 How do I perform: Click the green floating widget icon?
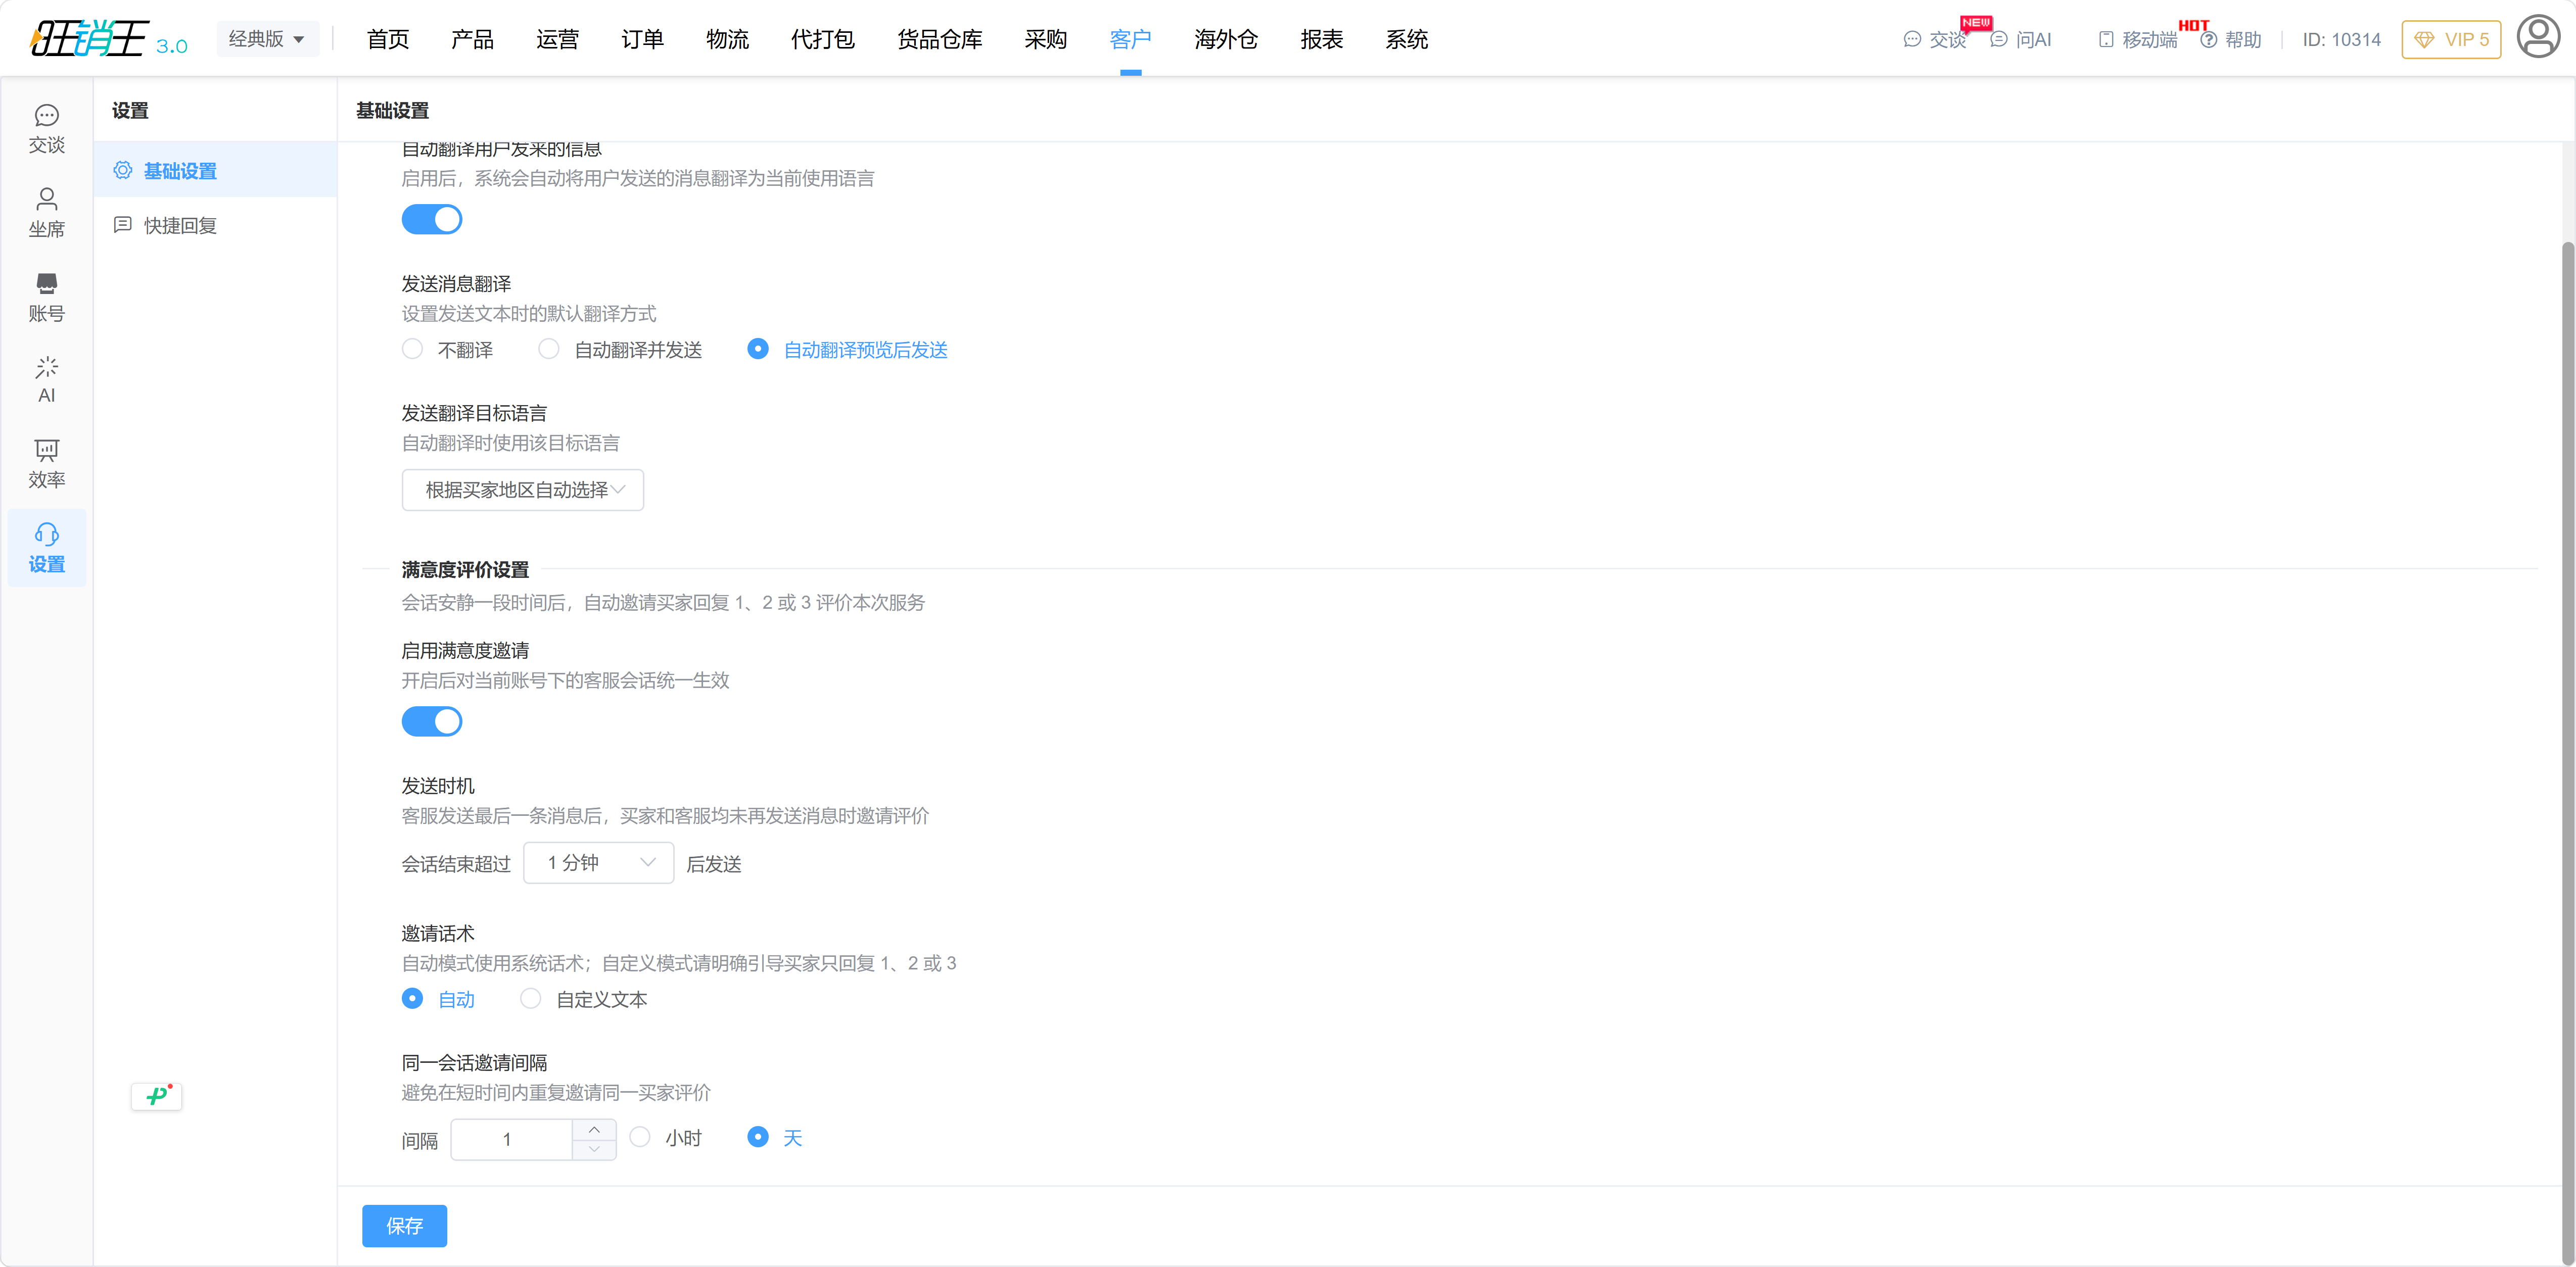[x=157, y=1096]
